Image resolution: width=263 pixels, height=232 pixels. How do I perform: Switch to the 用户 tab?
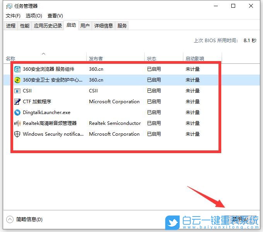pyautogui.click(x=85, y=26)
